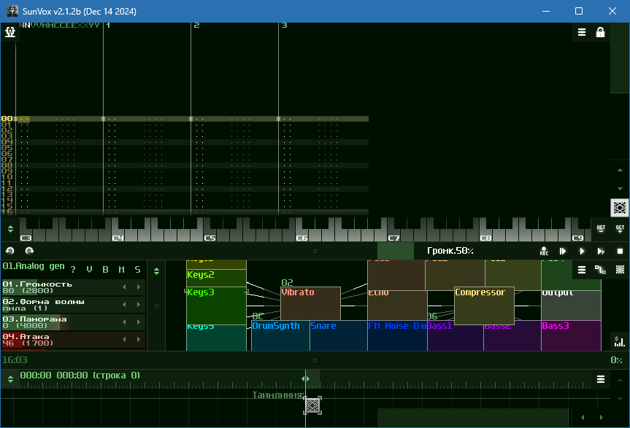Click the timeline playhead position marker

pos(305,378)
